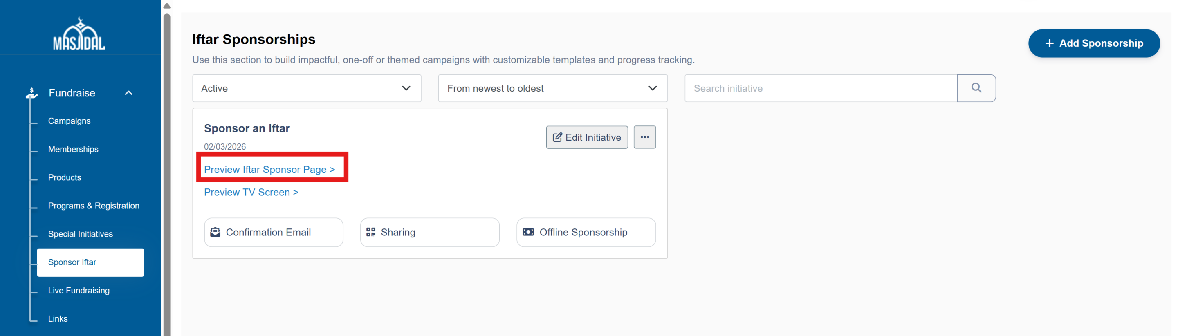The image size is (1178, 336).
Task: Open the Preview TV Screen link
Action: tap(251, 193)
